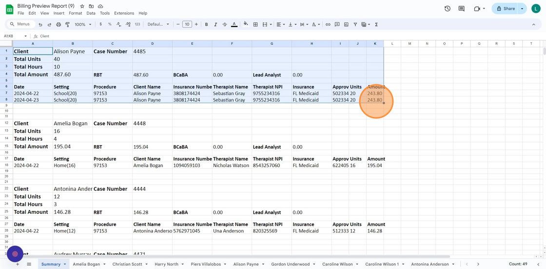Click the Insert link icon
The image size is (546, 269).
(328, 24)
